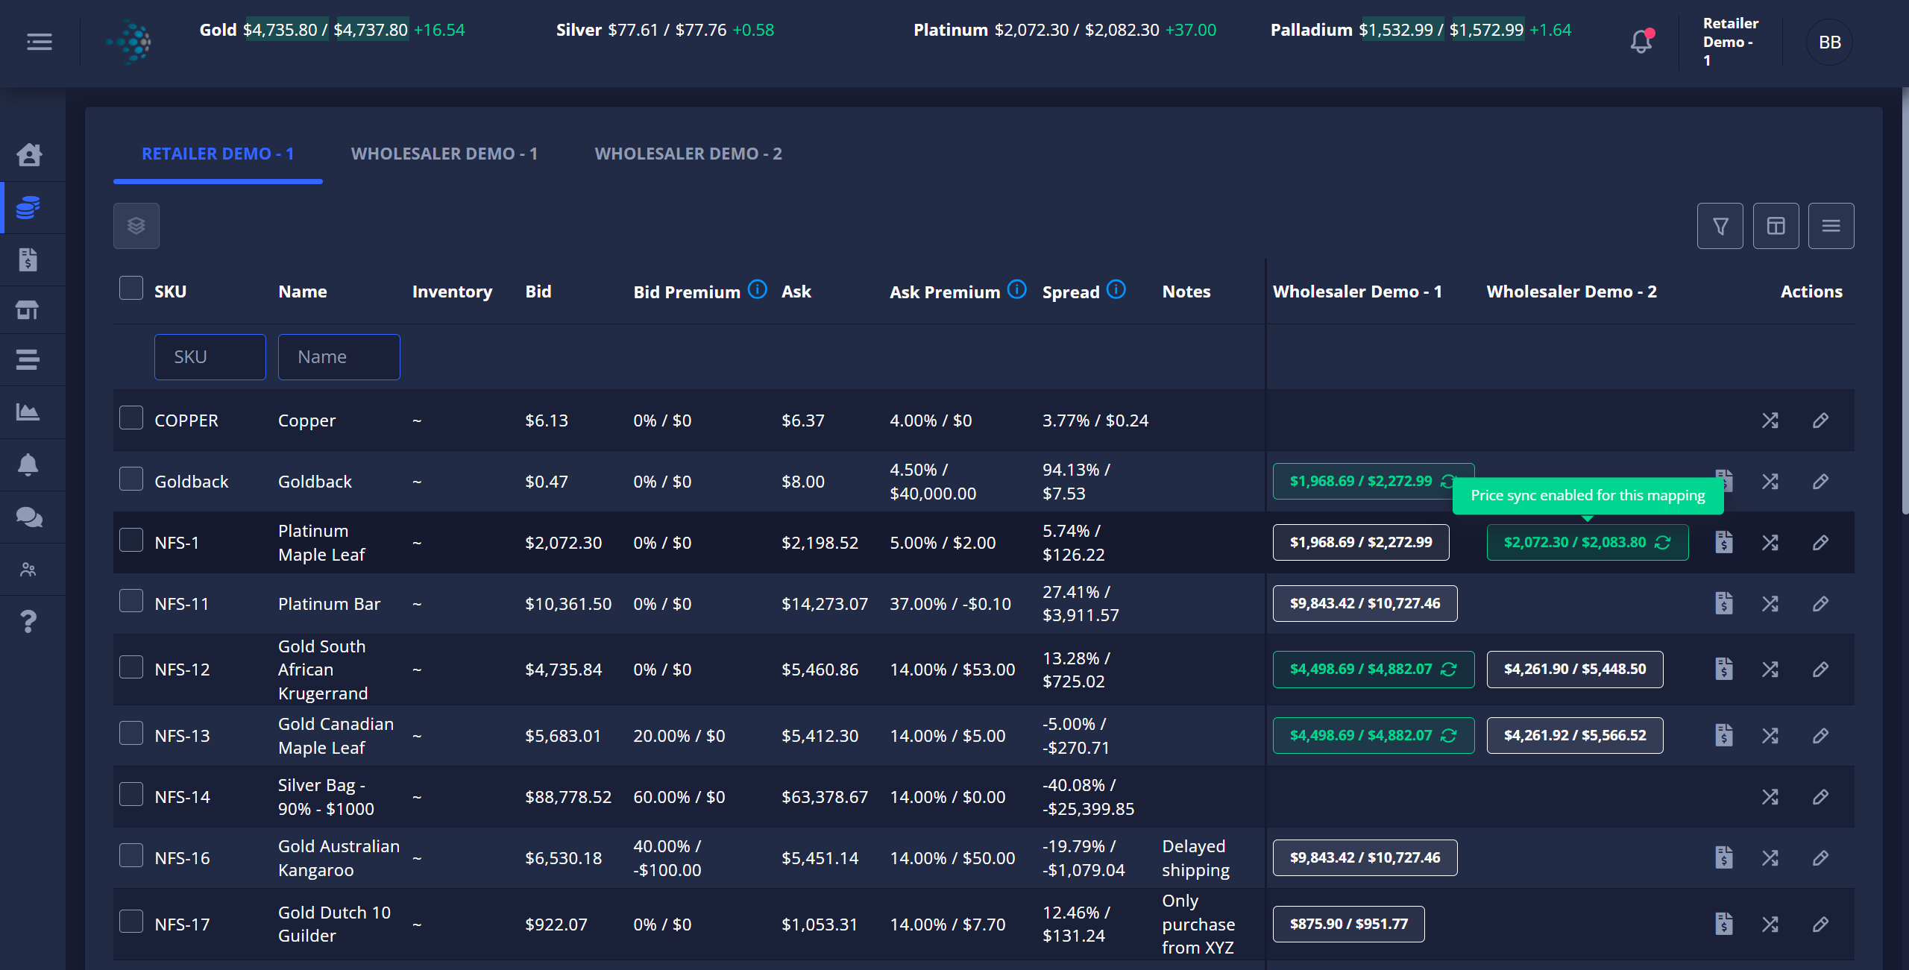Open the coins products sidebar icon
The height and width of the screenshot is (970, 1909).
coord(28,207)
